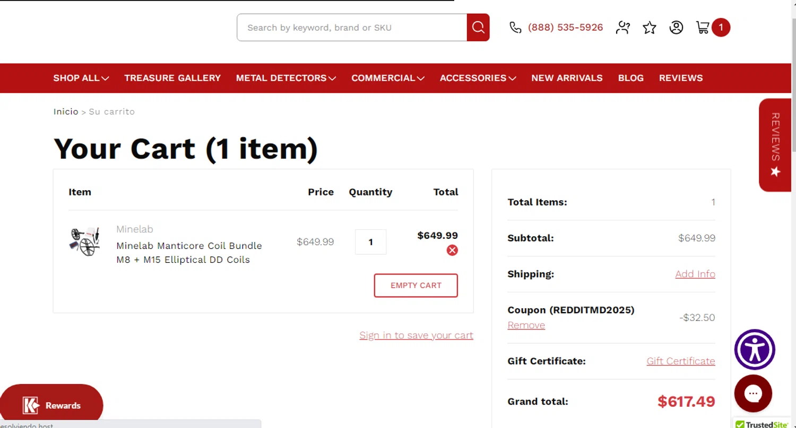Open the Treasure Gallery menu item
Image resolution: width=796 pixels, height=428 pixels.
click(172, 78)
